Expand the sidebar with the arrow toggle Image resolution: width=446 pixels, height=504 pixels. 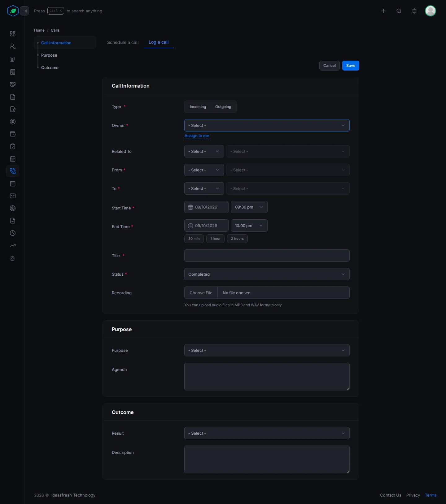click(24, 11)
